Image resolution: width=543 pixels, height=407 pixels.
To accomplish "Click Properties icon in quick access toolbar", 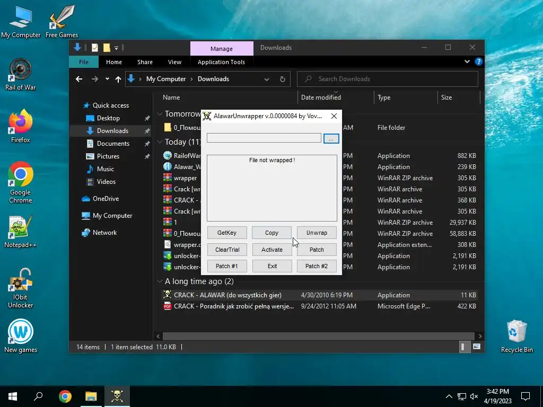I will (x=94, y=48).
